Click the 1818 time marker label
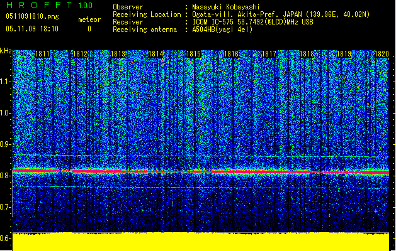This screenshot has width=396, height=251. click(307, 54)
